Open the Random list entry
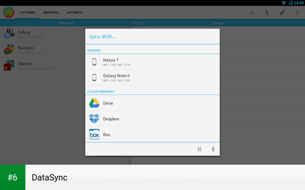Viewport: 305px width, 190px height. [42, 50]
